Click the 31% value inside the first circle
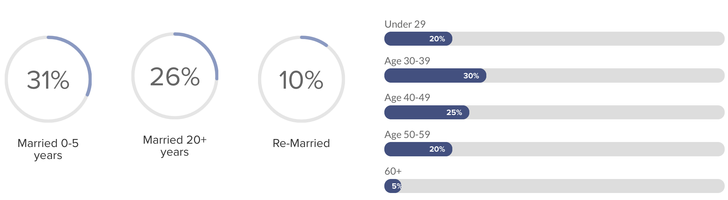 [48, 80]
